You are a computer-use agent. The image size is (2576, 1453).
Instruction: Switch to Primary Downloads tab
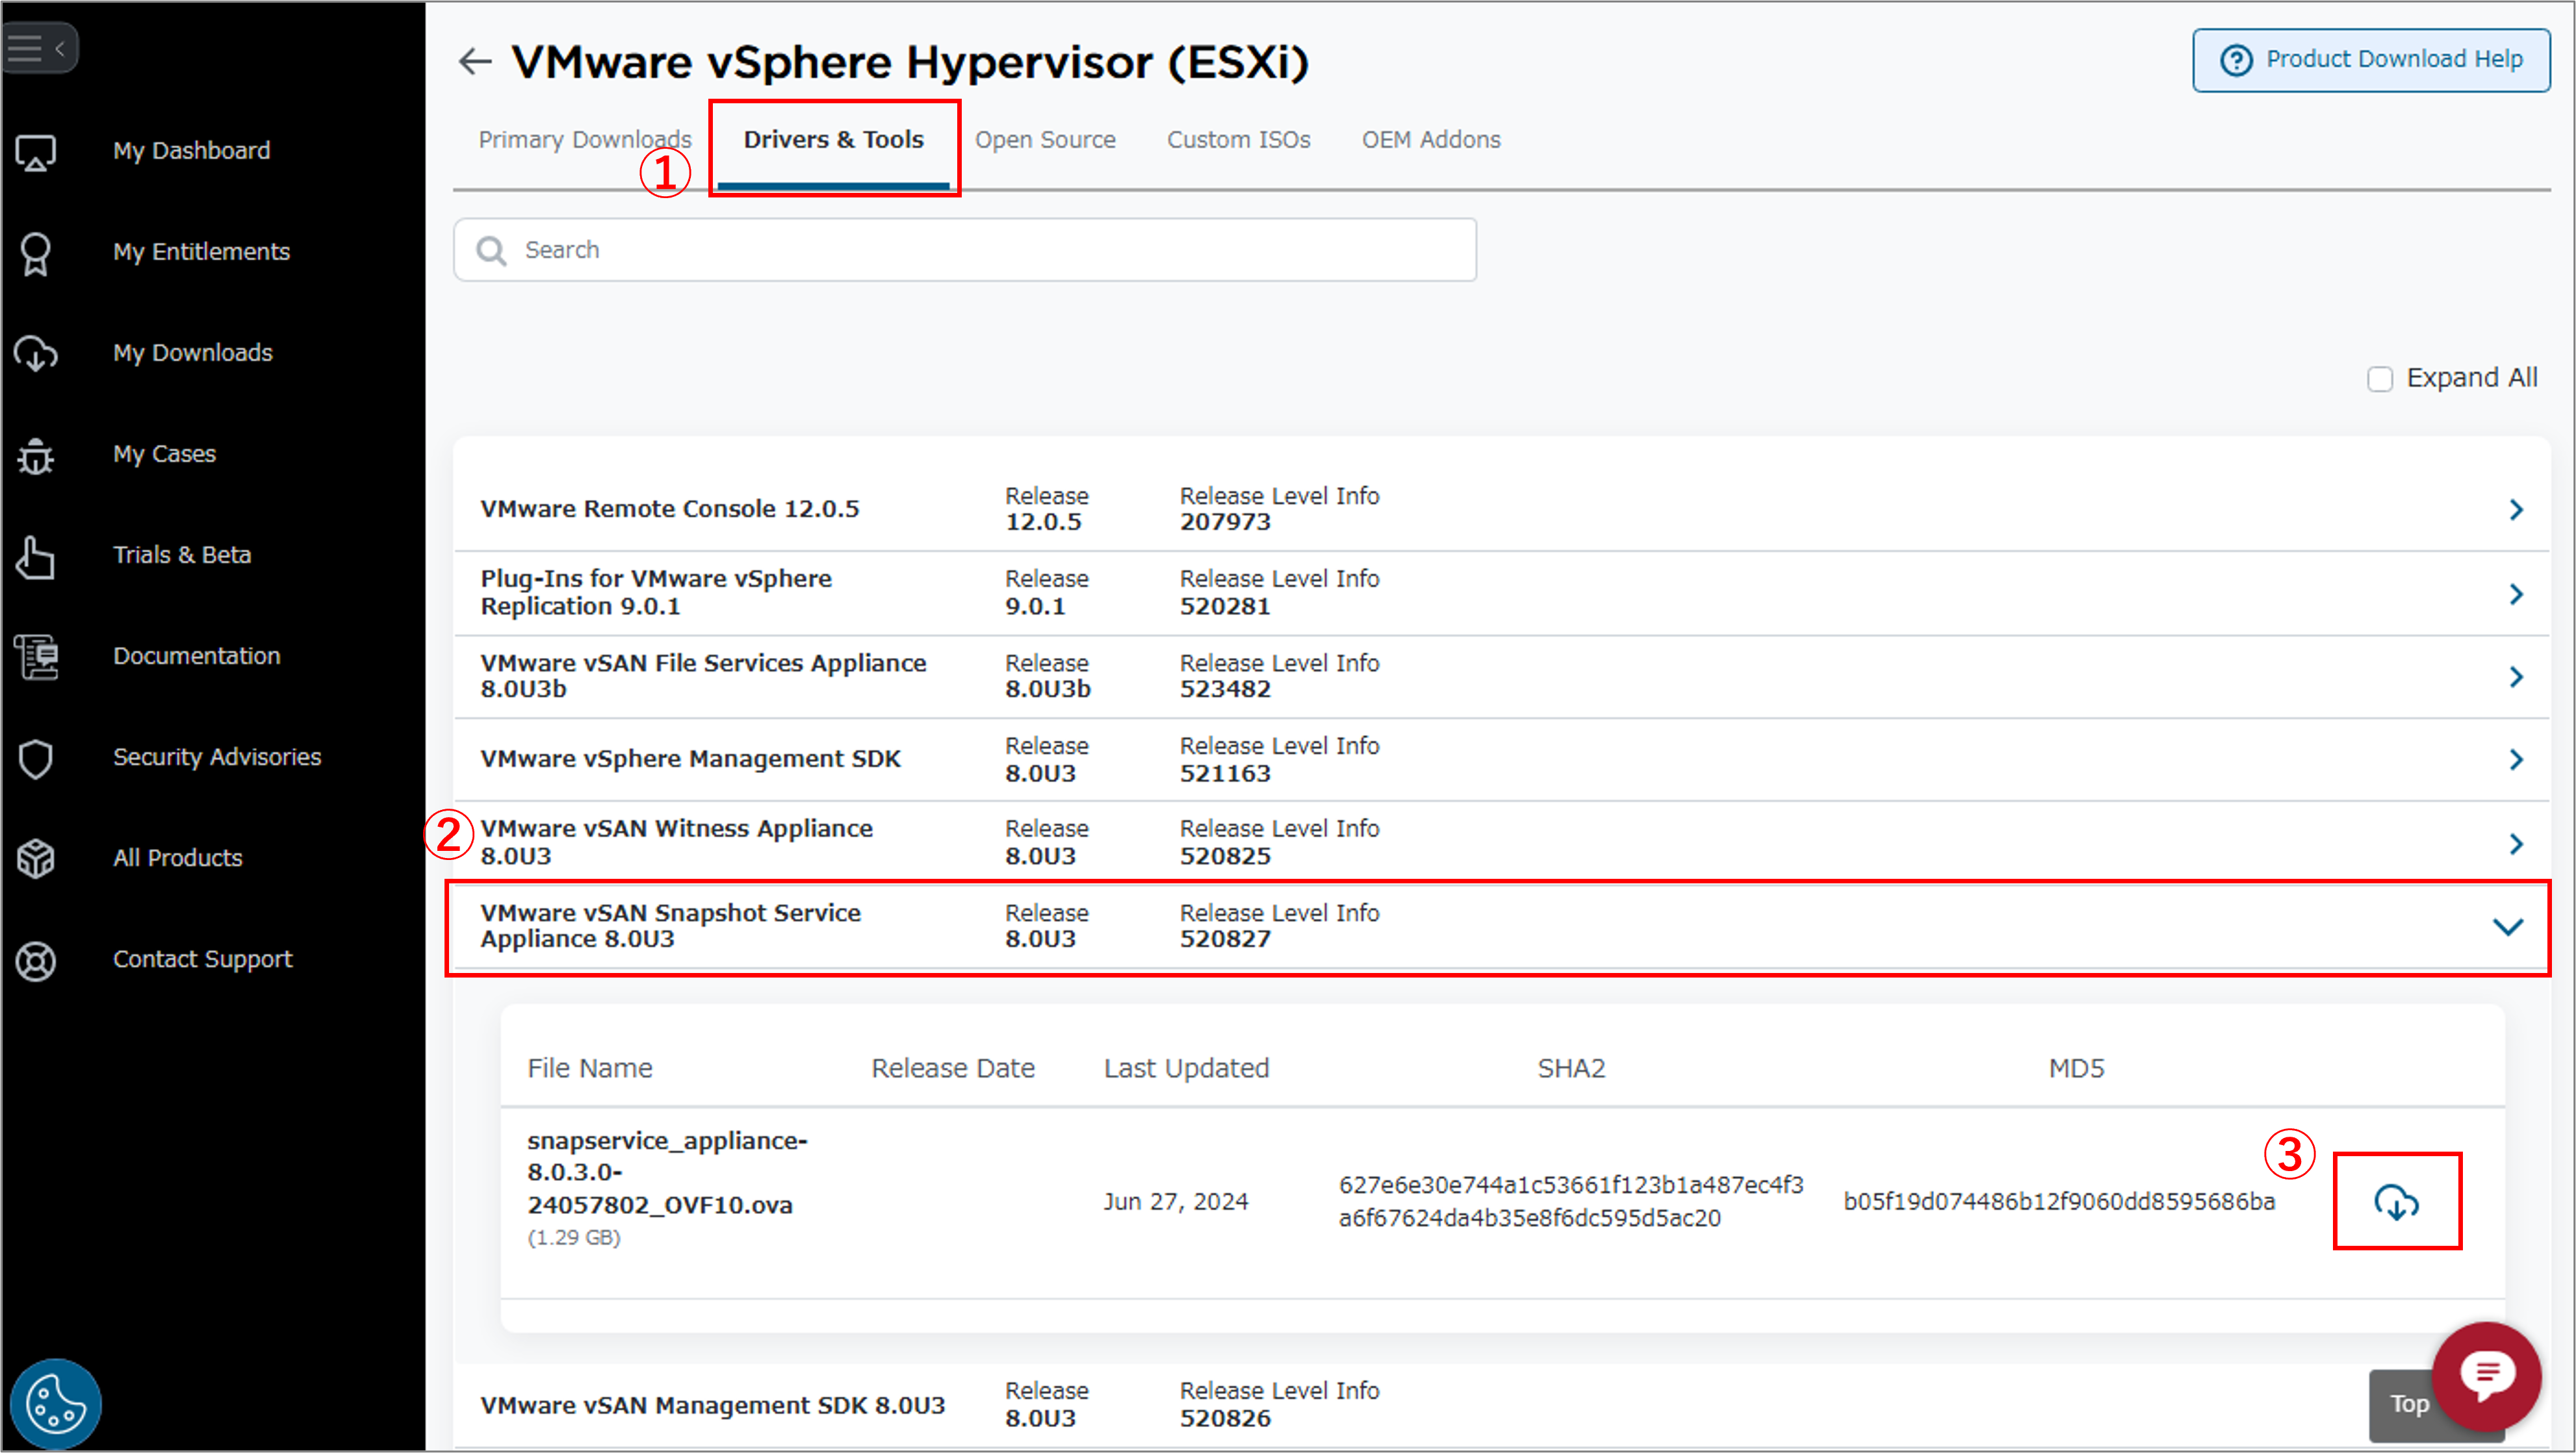(585, 140)
